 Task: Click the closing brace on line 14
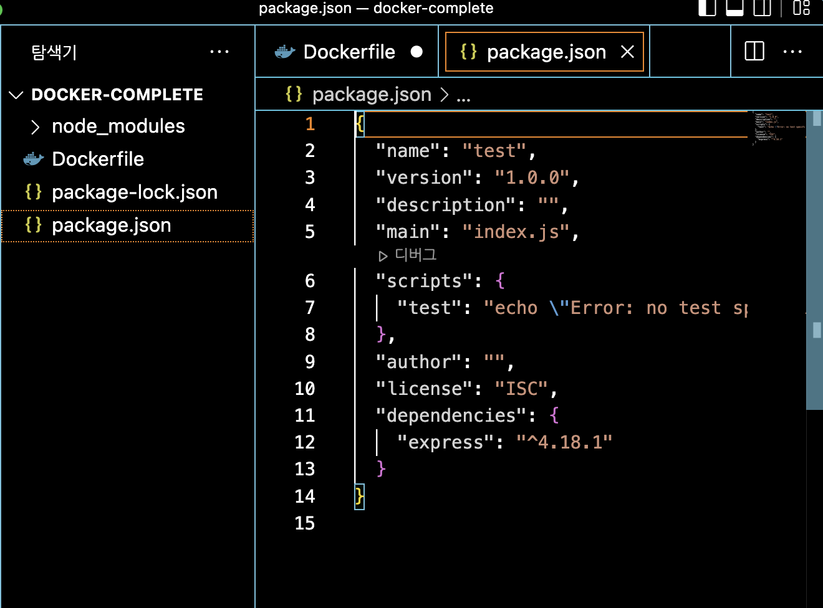pyautogui.click(x=360, y=496)
